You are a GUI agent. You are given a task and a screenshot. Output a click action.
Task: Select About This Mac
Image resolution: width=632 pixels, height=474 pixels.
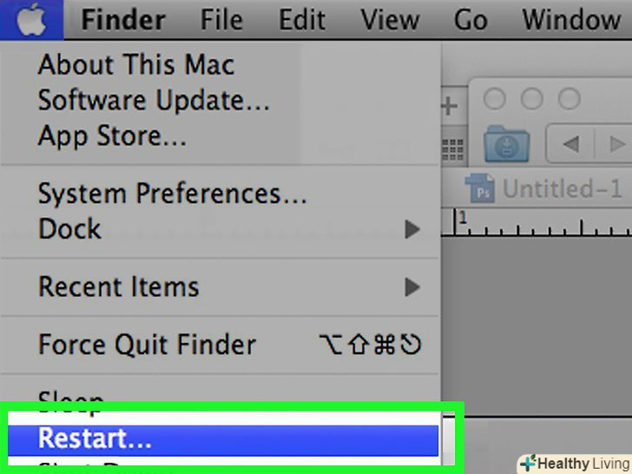tap(136, 65)
